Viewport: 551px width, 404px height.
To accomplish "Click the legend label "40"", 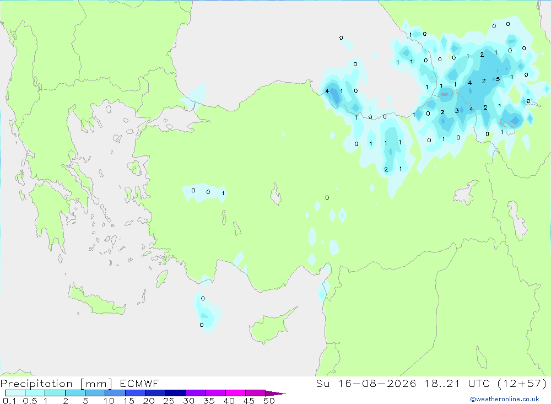I will click(x=229, y=401).
